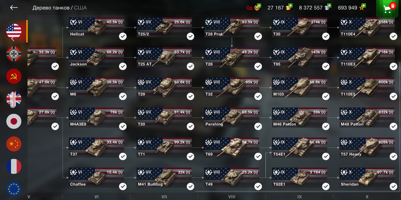
Task: Switch to the Germany flag nation
Action: coord(14,54)
